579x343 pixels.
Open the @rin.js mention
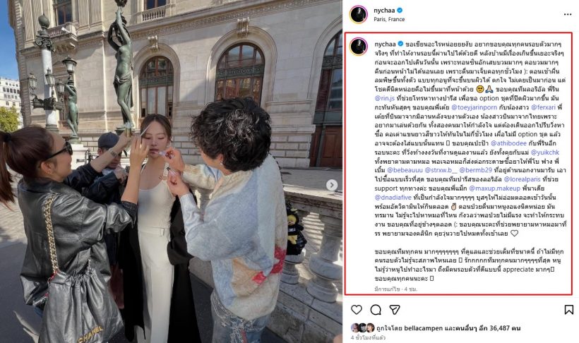pyautogui.click(x=384, y=98)
